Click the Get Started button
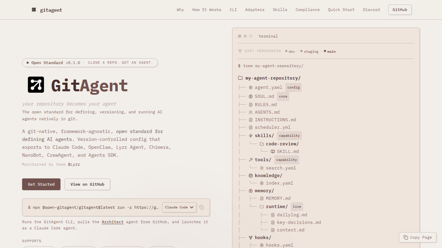This screenshot has width=442, height=248. pos(41,184)
